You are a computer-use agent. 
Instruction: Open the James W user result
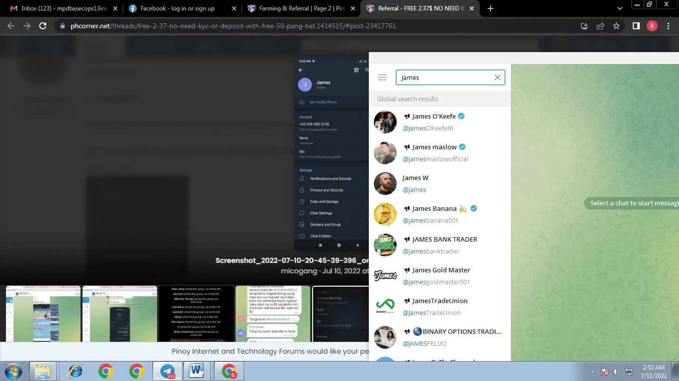pos(440,184)
